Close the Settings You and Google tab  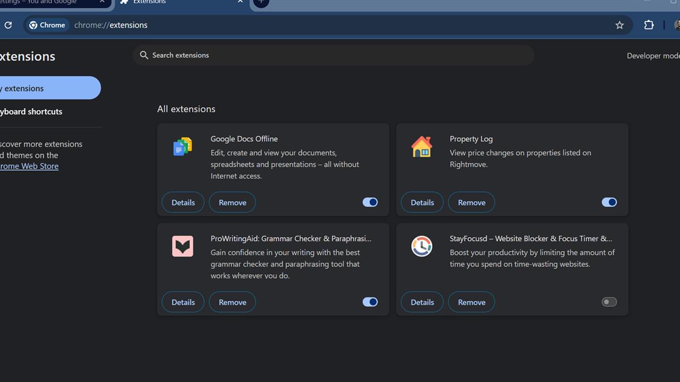pos(103,2)
